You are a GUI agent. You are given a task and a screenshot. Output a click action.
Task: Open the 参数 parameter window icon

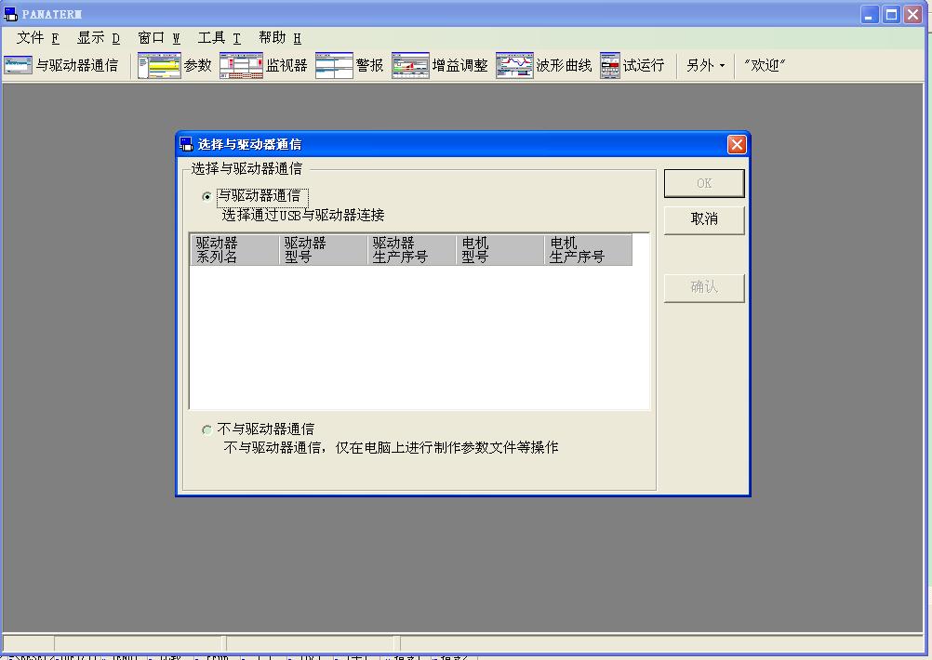(x=159, y=65)
